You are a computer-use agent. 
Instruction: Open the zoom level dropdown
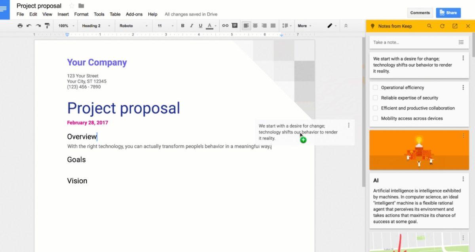[x=65, y=26]
